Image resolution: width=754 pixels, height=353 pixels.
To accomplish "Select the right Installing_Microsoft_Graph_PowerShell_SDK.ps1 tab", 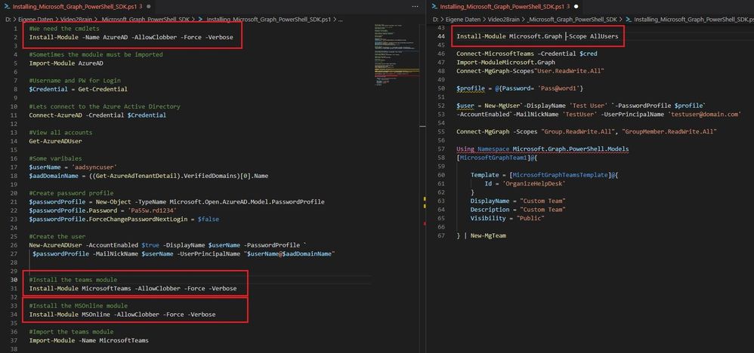I will point(505,7).
